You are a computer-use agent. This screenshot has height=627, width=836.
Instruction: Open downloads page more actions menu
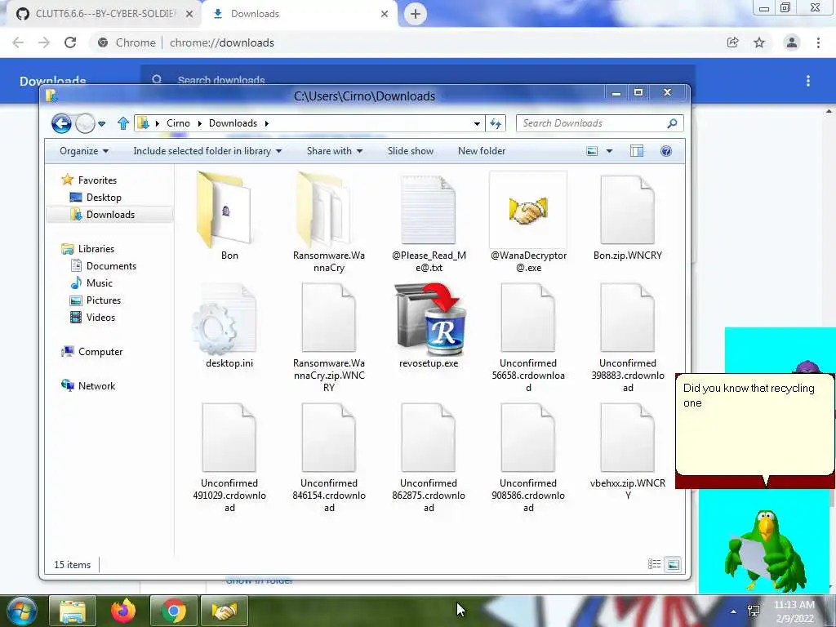coord(808,81)
